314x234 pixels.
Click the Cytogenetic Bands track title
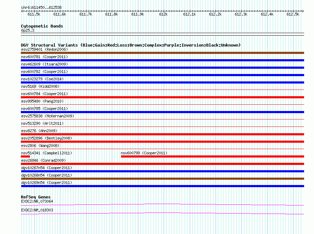(42, 26)
